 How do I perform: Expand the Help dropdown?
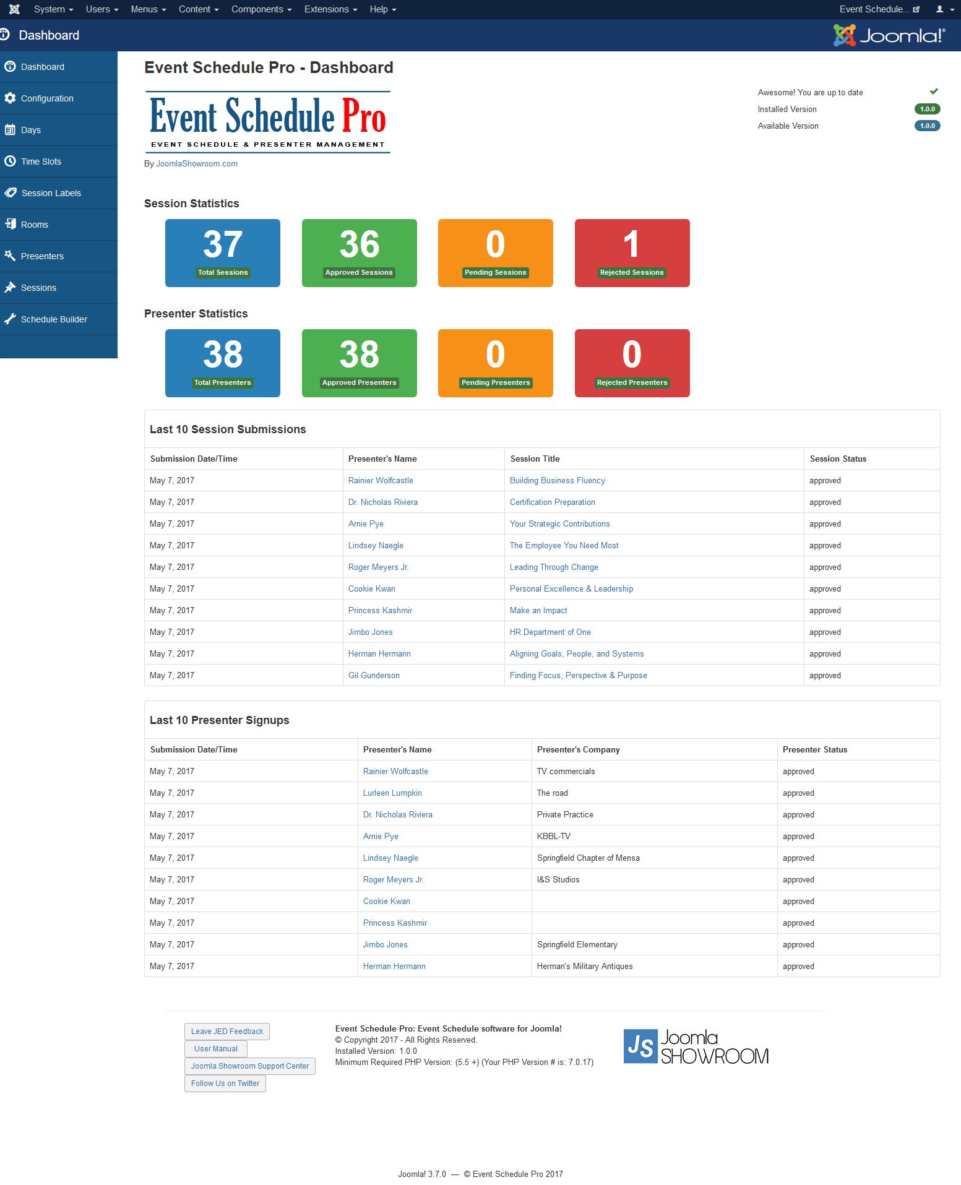[x=383, y=9]
